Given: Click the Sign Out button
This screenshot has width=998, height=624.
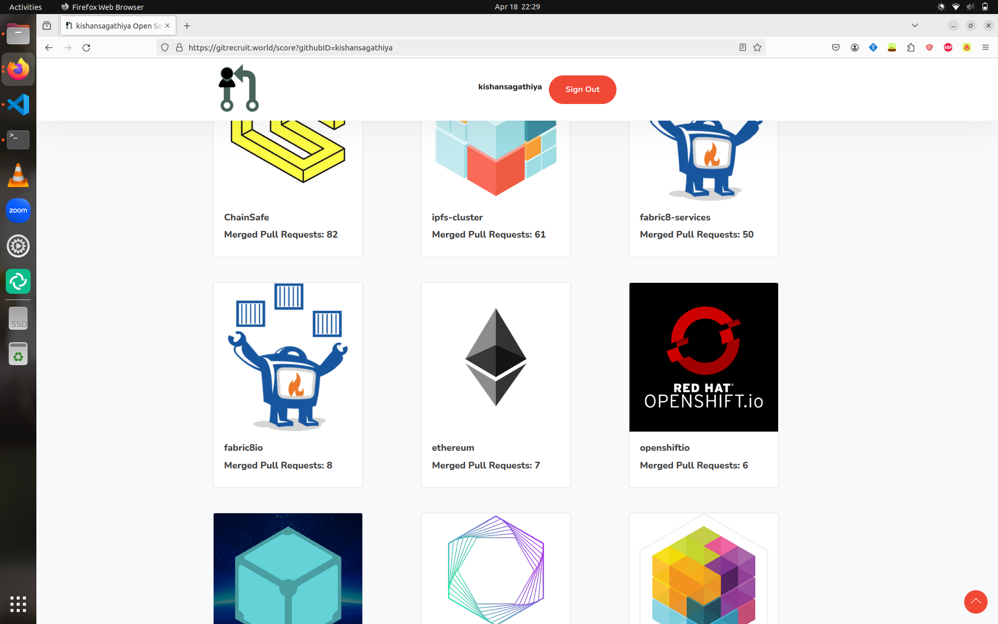Looking at the screenshot, I should 582,89.
